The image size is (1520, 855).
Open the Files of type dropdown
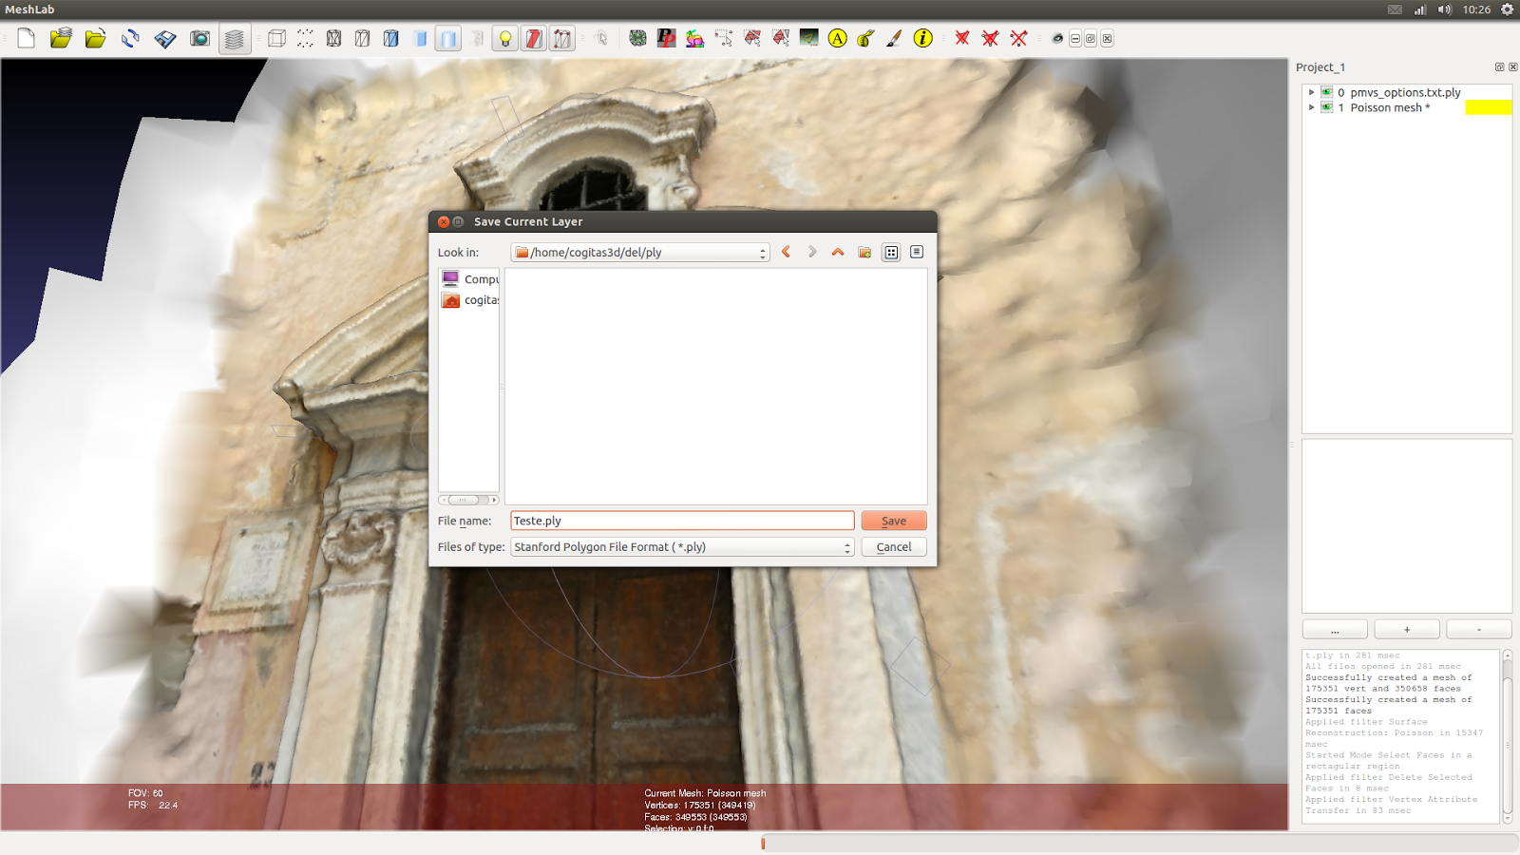pyautogui.click(x=682, y=547)
